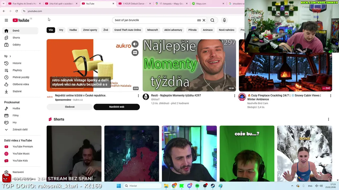Select the Nově nahráno filter chip
Screen dimensions: 339x190
point(226,30)
